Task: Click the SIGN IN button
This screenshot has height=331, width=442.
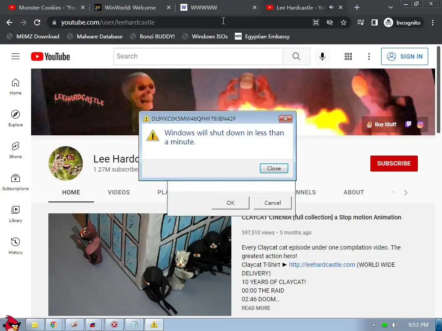Action: (404, 56)
